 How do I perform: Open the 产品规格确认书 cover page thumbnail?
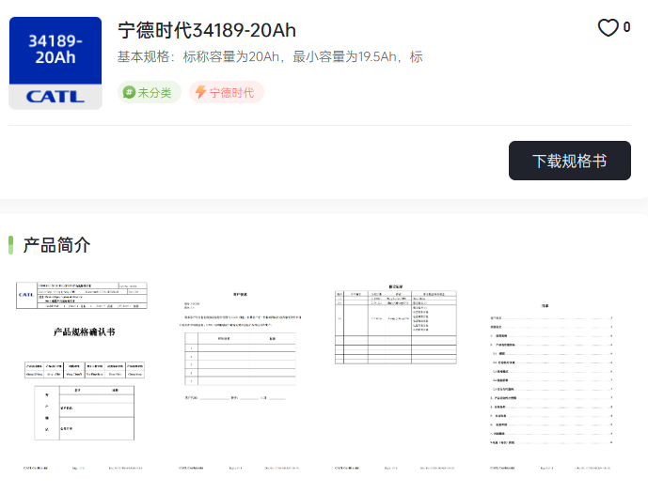point(84,375)
